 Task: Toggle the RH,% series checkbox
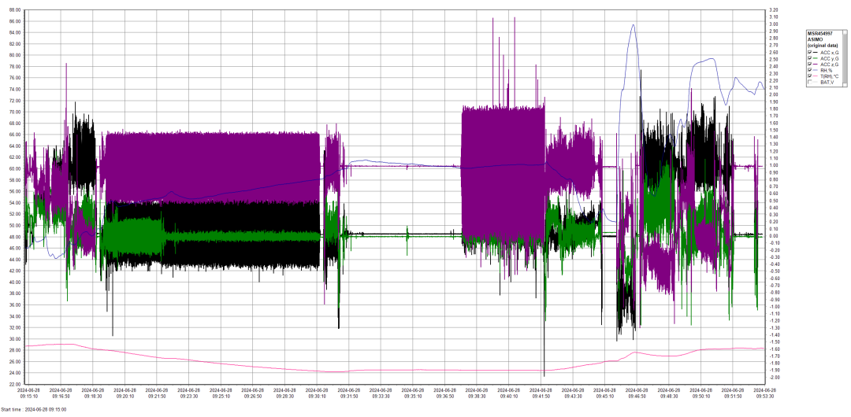pyautogui.click(x=810, y=70)
